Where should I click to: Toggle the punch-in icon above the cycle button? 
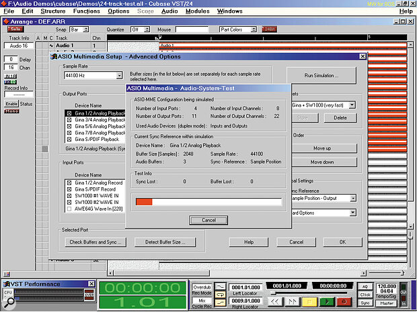coord(221,287)
